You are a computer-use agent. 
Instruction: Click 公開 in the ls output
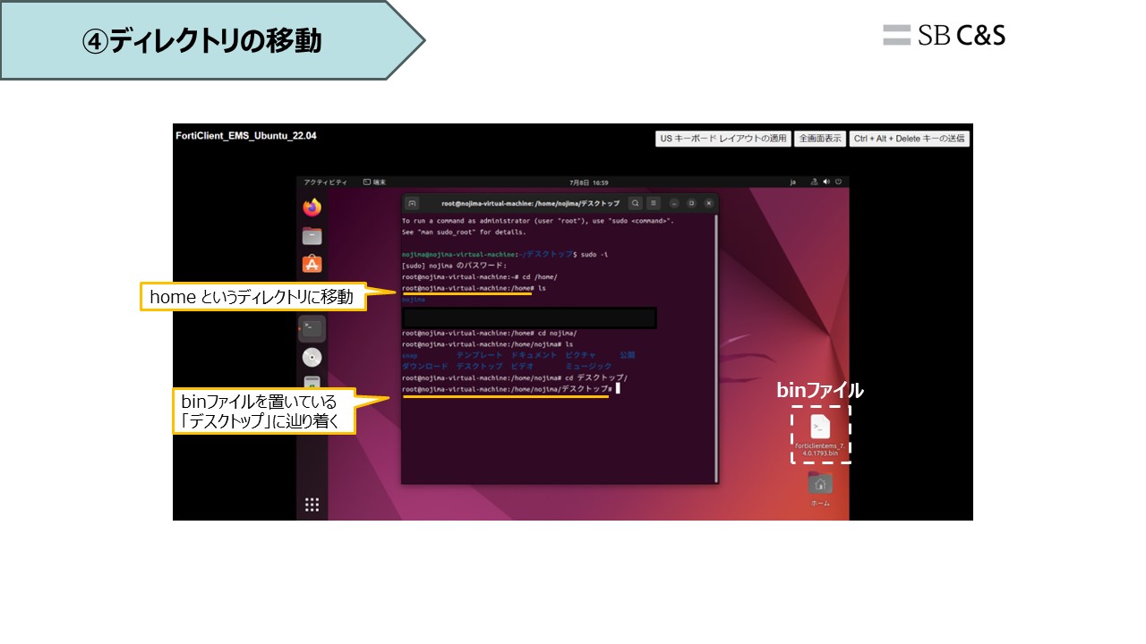pos(627,355)
